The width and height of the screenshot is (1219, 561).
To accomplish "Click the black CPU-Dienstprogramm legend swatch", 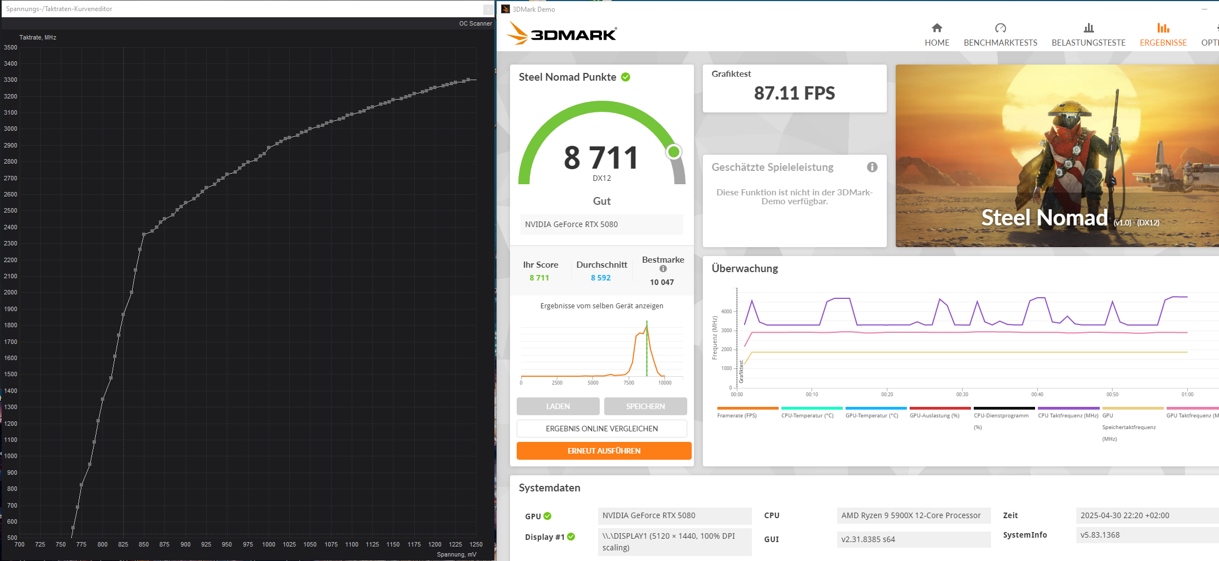I will tap(1004, 409).
